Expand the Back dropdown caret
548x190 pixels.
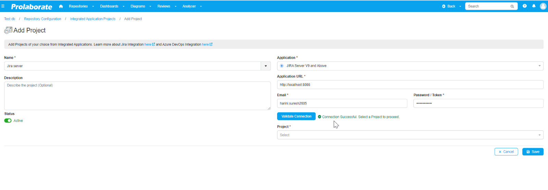(460, 7)
